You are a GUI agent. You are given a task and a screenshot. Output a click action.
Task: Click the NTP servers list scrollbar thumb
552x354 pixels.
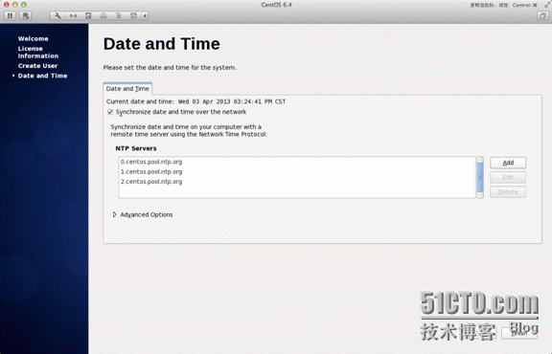[480, 177]
